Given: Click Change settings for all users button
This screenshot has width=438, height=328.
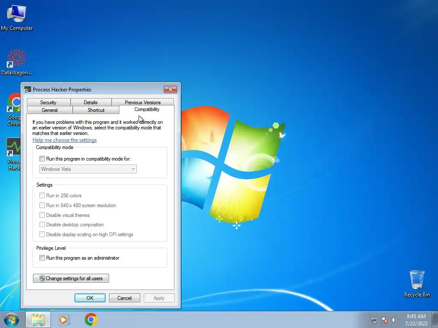Looking at the screenshot, I should pyautogui.click(x=71, y=278).
